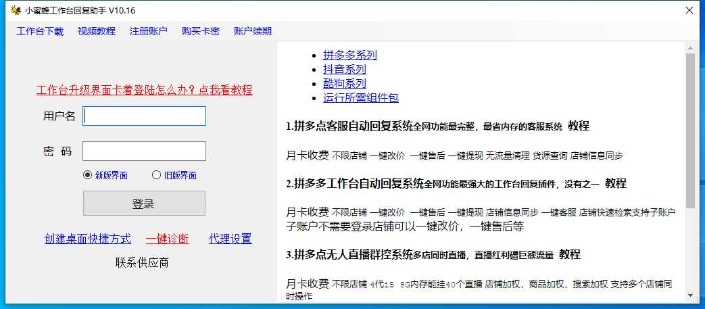Image resolution: width=705 pixels, height=309 pixels.
Task: Switch to the 旧版界面 radio option
Action: pos(157,175)
